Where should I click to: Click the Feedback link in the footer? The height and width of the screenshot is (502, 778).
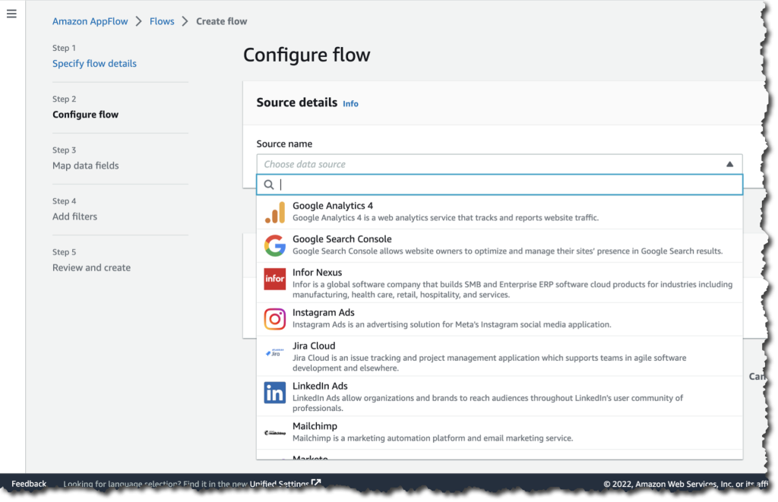[29, 484]
